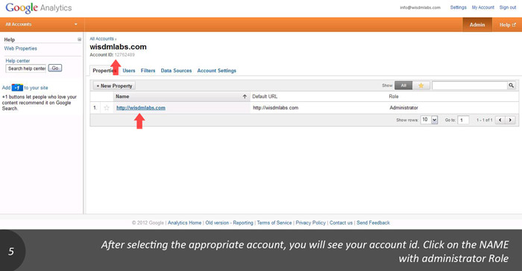Go to previous page arrow
This screenshot has width=522, height=271.
(500, 120)
